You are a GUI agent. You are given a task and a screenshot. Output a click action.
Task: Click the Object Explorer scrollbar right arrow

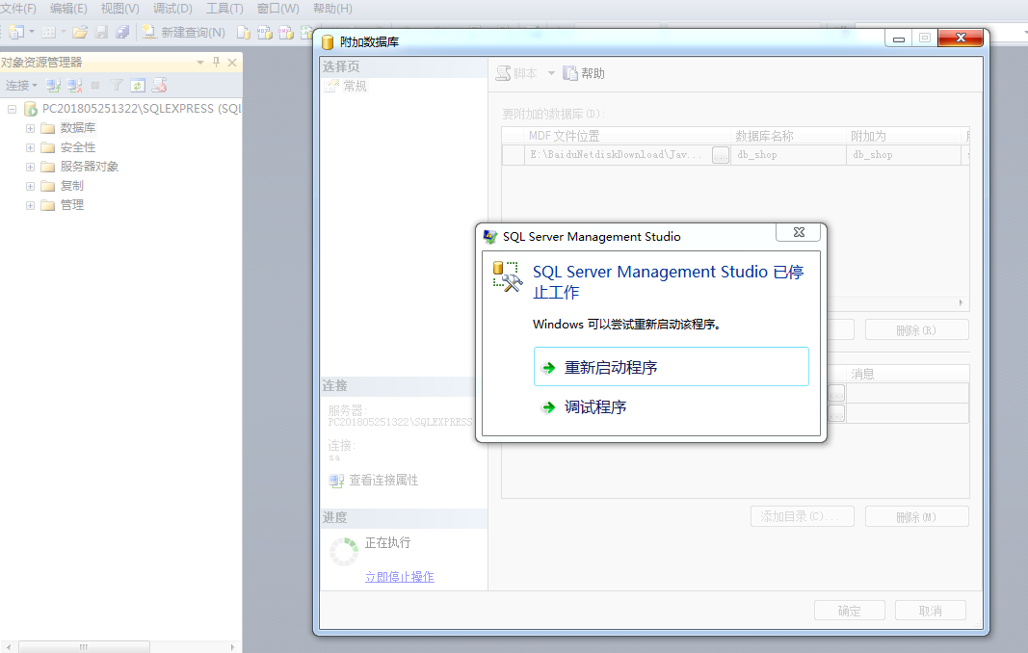[233, 647]
